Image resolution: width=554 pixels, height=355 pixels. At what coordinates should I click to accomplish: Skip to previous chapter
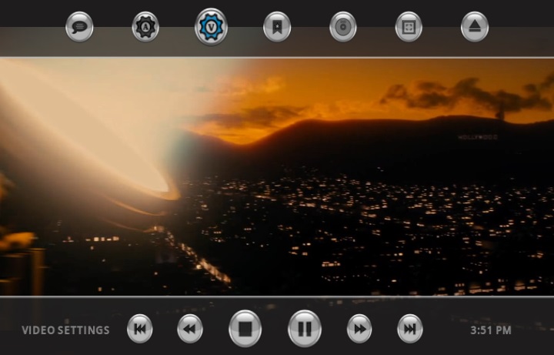pos(139,329)
